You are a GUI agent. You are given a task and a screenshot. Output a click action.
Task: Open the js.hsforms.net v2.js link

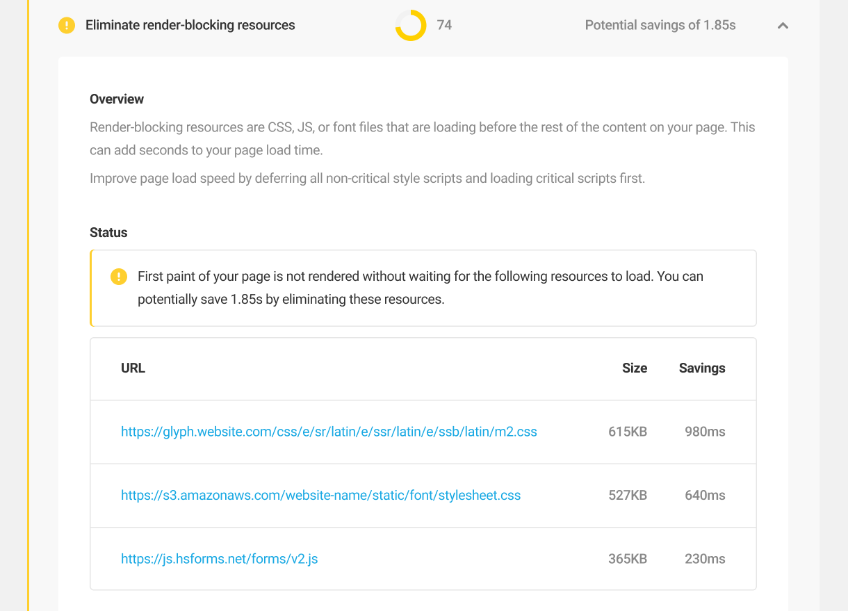220,558
